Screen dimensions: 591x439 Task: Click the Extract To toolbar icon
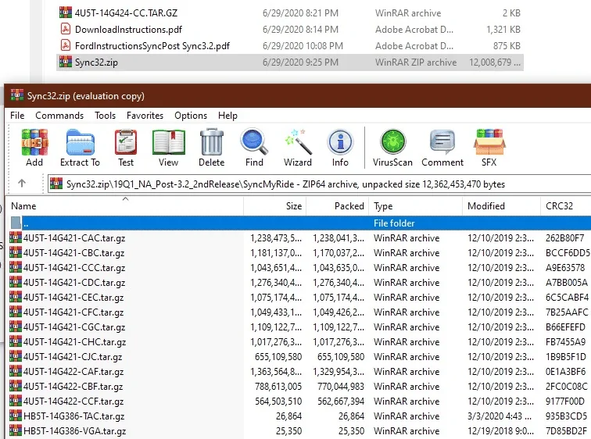click(x=80, y=142)
